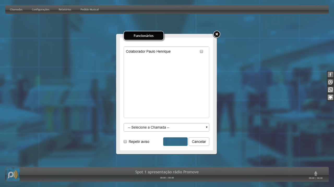Screen dimensions: 334x187
Task: Select the Funcionários tab header
Action: pos(144,36)
